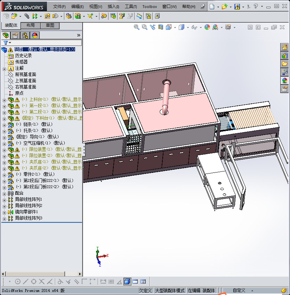Click the Insert Components toolbar icon
The image size is (290, 295).
click(x=14, y=16)
